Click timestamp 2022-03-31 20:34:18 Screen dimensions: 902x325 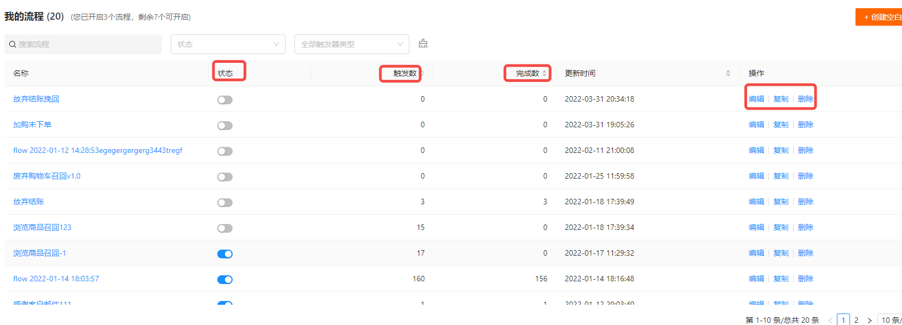[599, 99]
